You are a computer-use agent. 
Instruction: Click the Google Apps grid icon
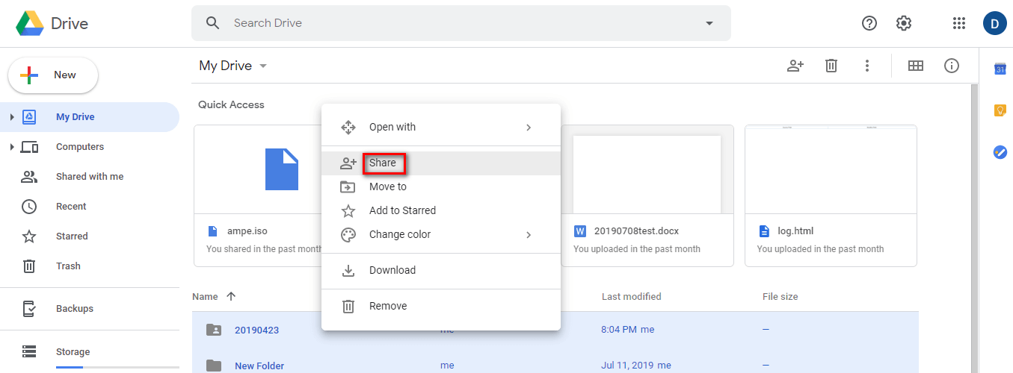tap(959, 23)
